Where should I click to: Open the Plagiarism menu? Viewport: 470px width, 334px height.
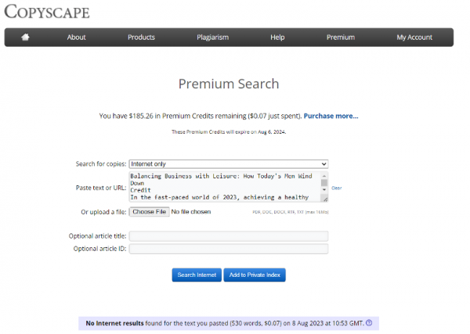(212, 38)
